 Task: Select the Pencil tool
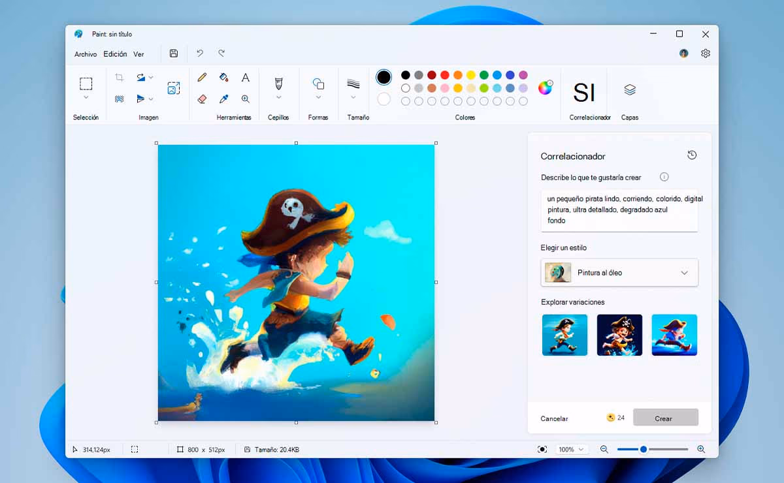click(202, 77)
